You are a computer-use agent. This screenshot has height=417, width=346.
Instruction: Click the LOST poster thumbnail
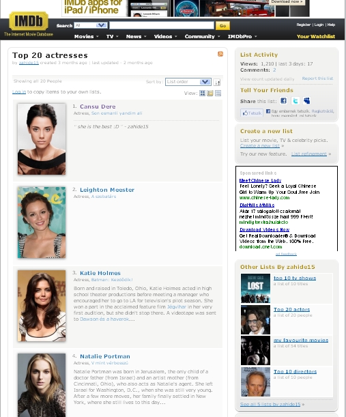pyautogui.click(x=255, y=288)
